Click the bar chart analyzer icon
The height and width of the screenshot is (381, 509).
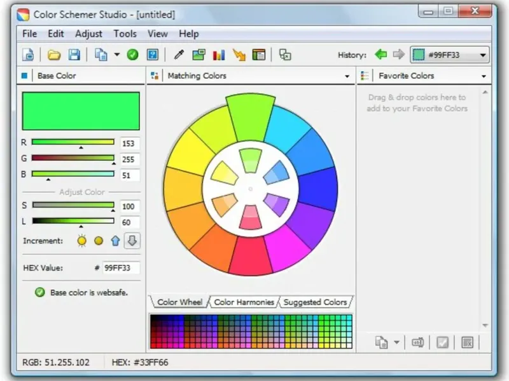219,55
